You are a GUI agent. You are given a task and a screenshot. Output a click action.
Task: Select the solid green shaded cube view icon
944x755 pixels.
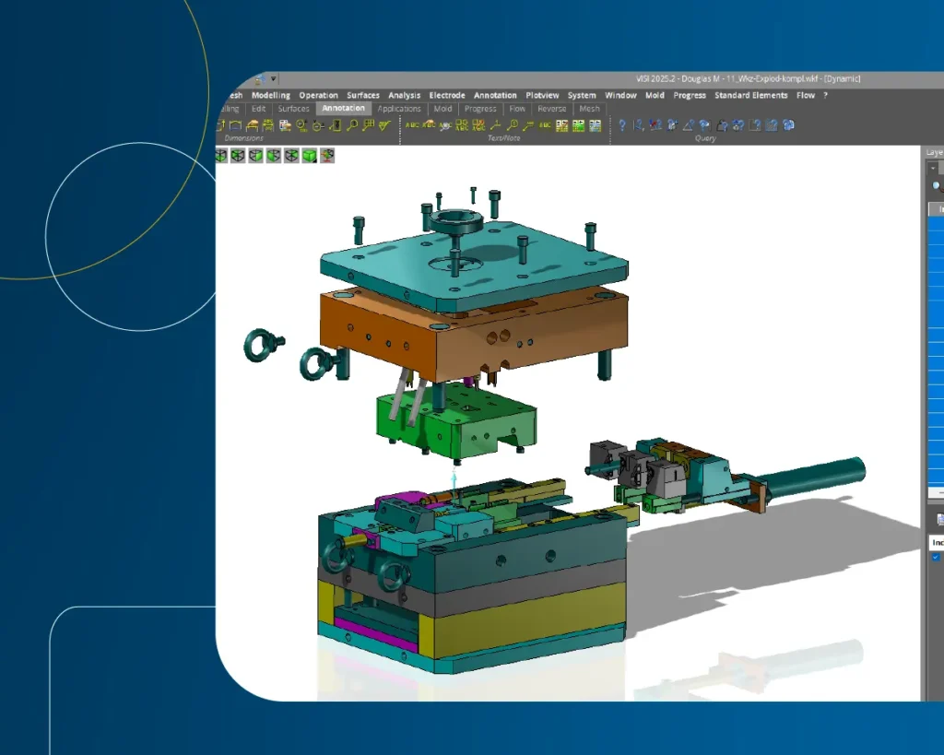click(x=309, y=156)
